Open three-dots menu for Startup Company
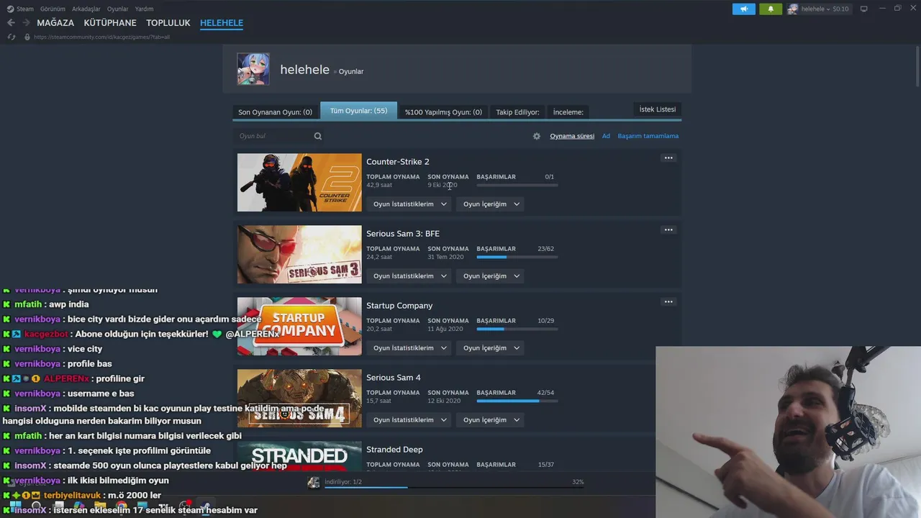This screenshot has height=518, width=921. click(668, 301)
